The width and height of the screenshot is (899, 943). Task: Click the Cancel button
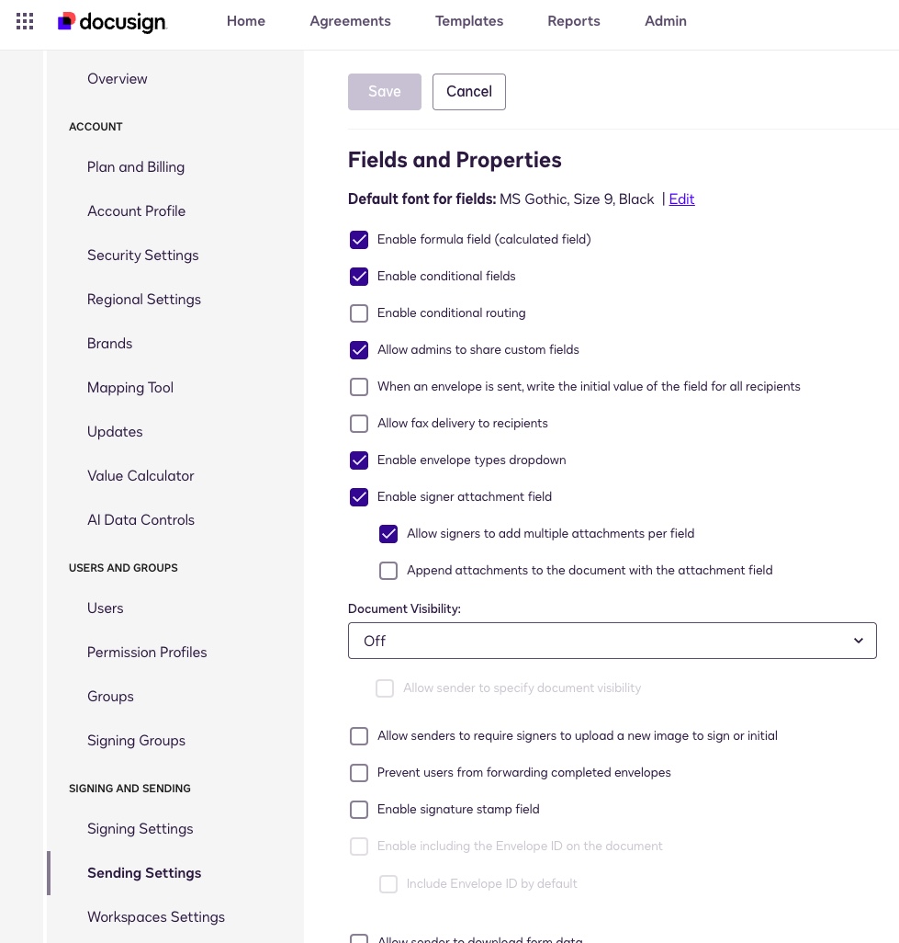[469, 92]
